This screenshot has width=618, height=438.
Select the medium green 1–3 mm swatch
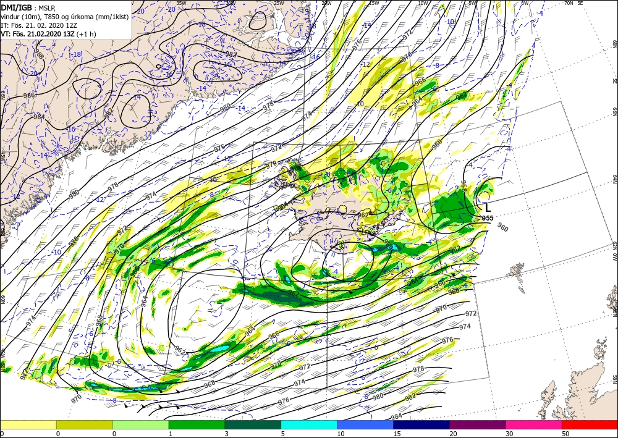197,424
